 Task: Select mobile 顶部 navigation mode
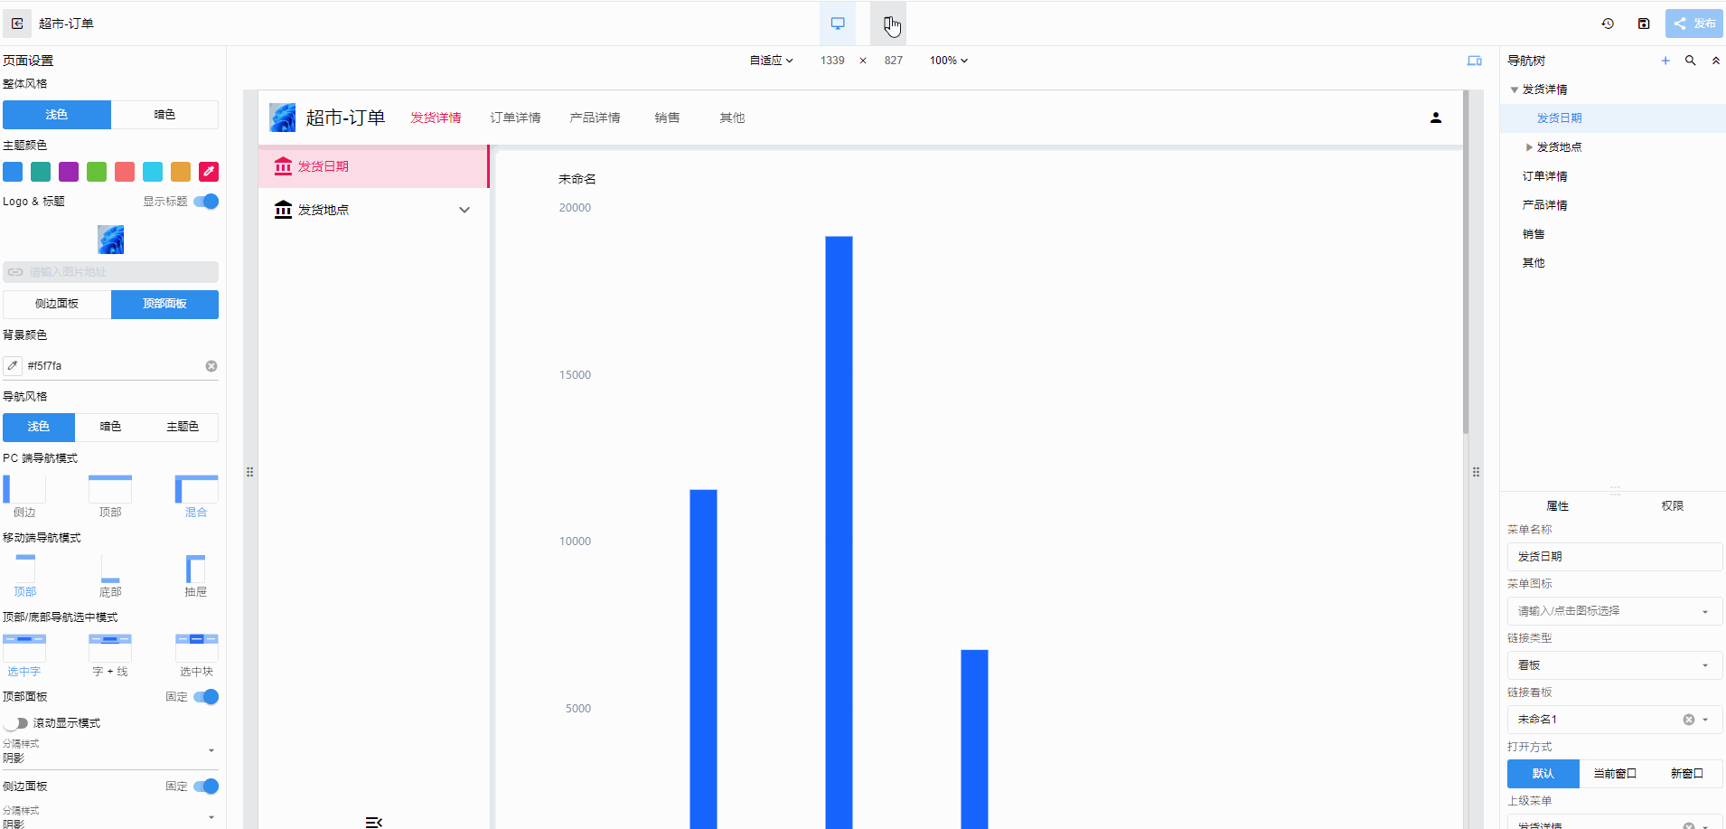coord(24,576)
